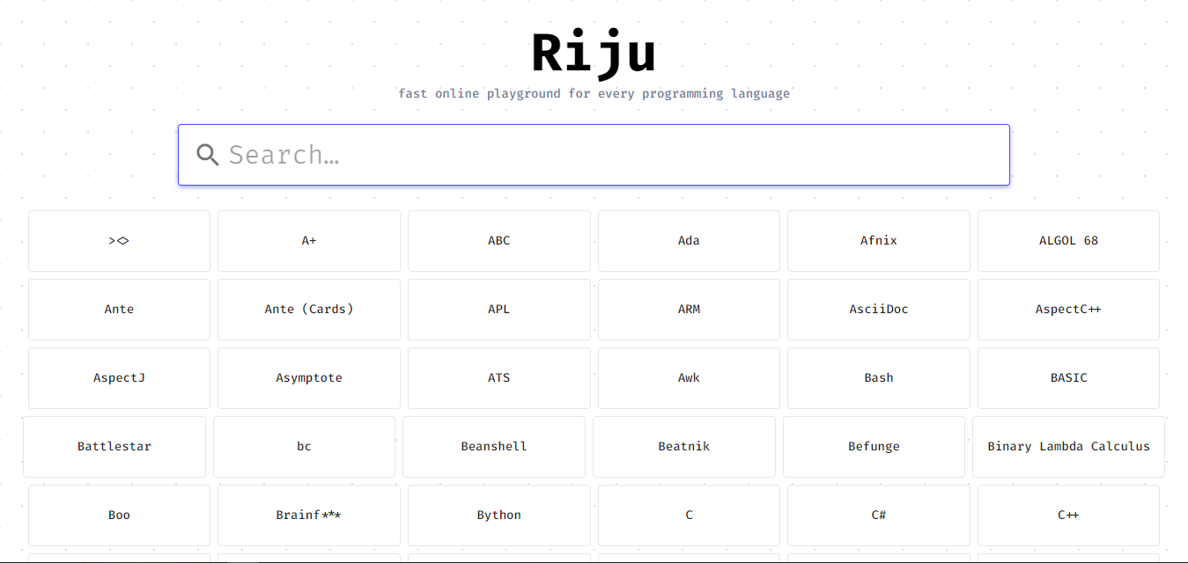Viewport: 1188px width, 563px height.
Task: Click the C# language tile
Action: pyautogui.click(x=878, y=515)
